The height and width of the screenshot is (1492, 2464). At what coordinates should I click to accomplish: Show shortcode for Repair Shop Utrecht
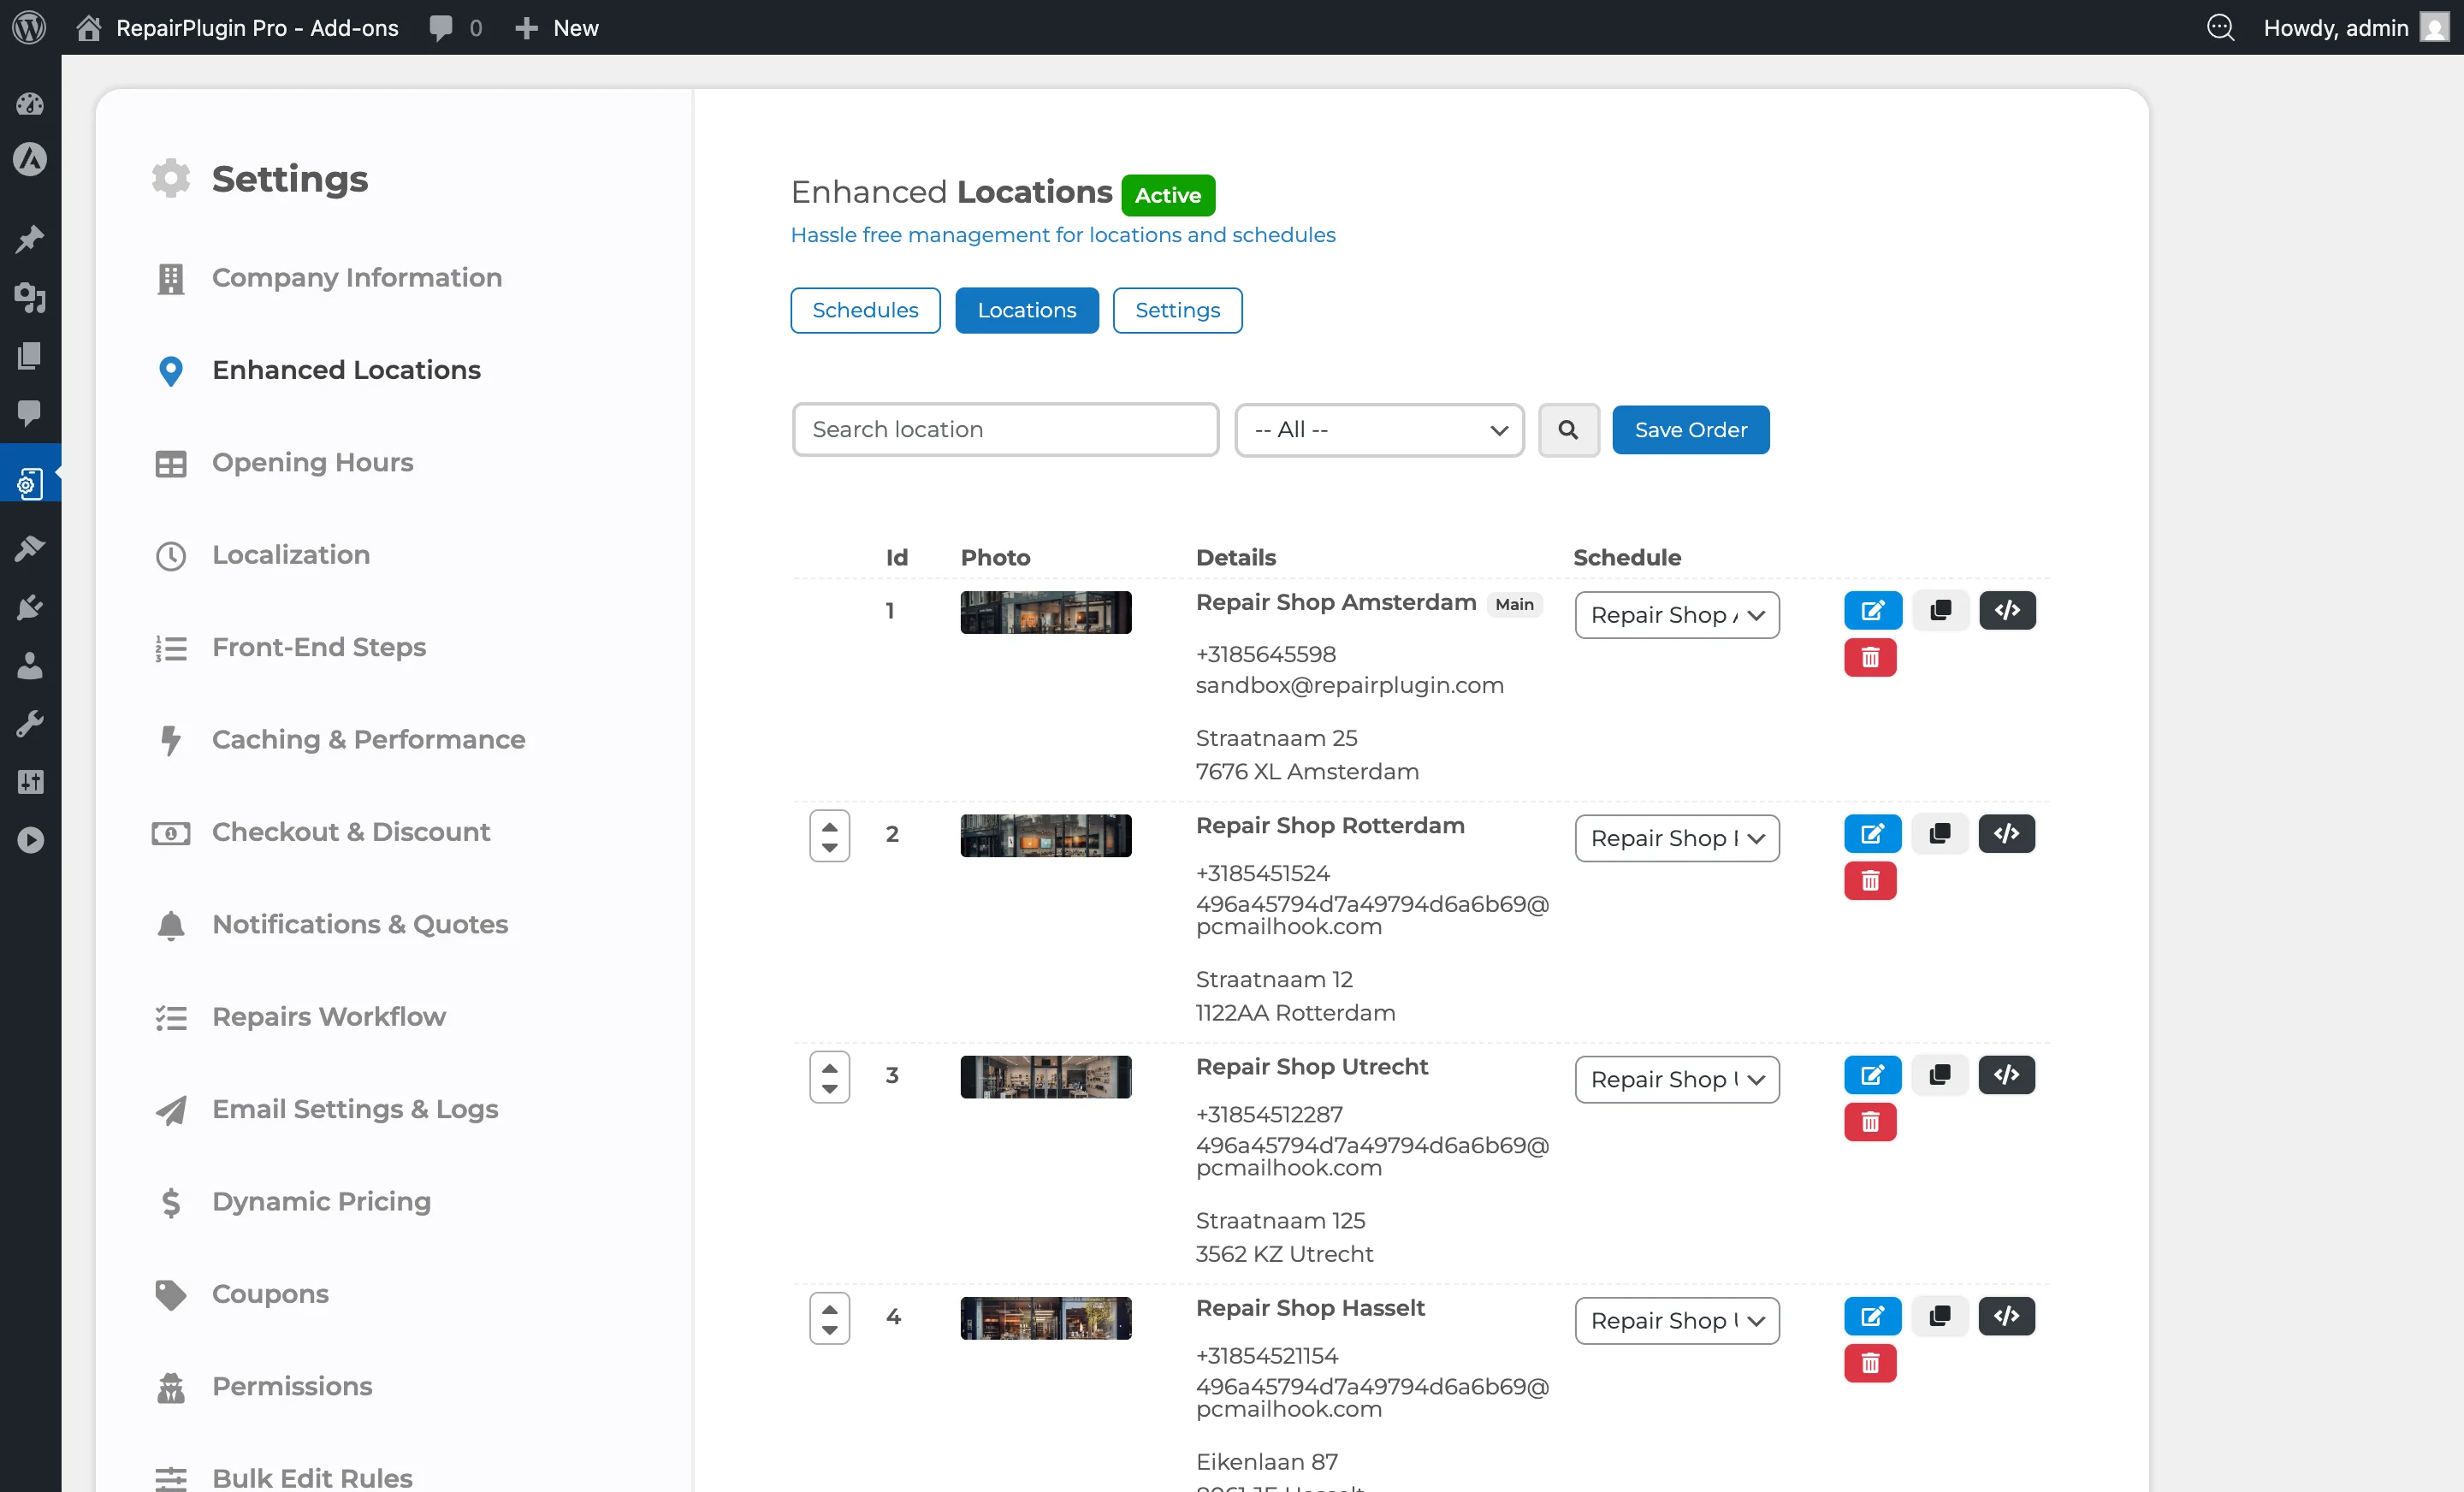[2006, 1074]
